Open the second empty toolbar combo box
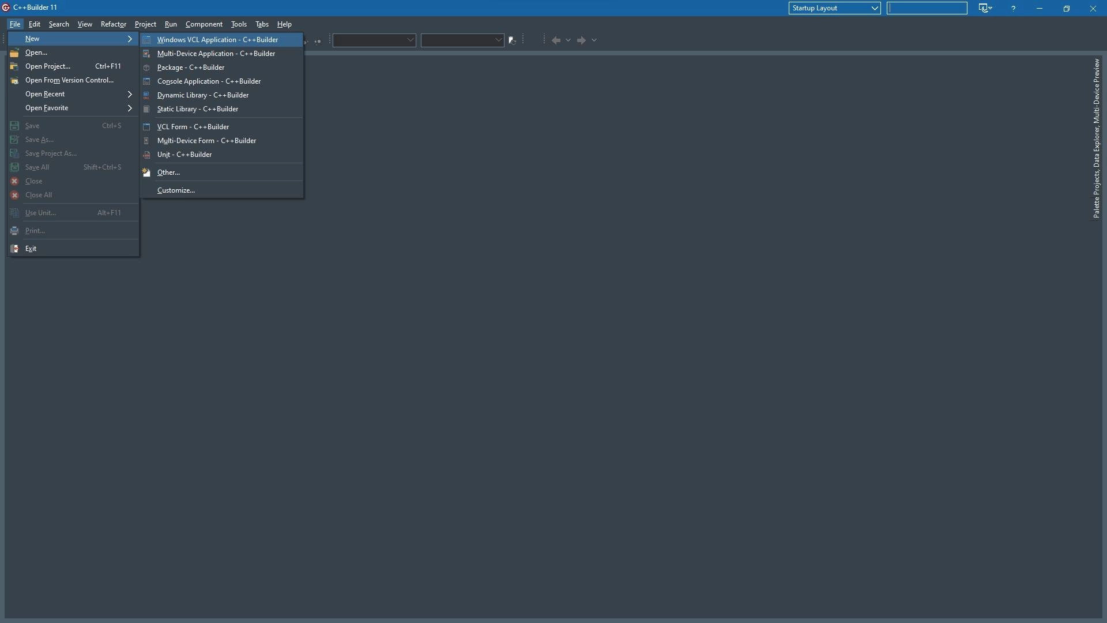1107x623 pixels. [462, 40]
